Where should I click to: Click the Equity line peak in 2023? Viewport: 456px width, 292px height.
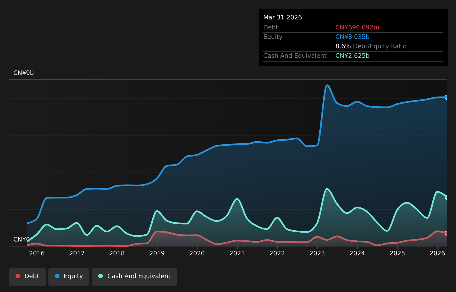(327, 85)
